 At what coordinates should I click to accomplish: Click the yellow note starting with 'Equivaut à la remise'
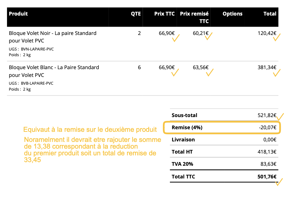pyautogui.click(x=90, y=129)
